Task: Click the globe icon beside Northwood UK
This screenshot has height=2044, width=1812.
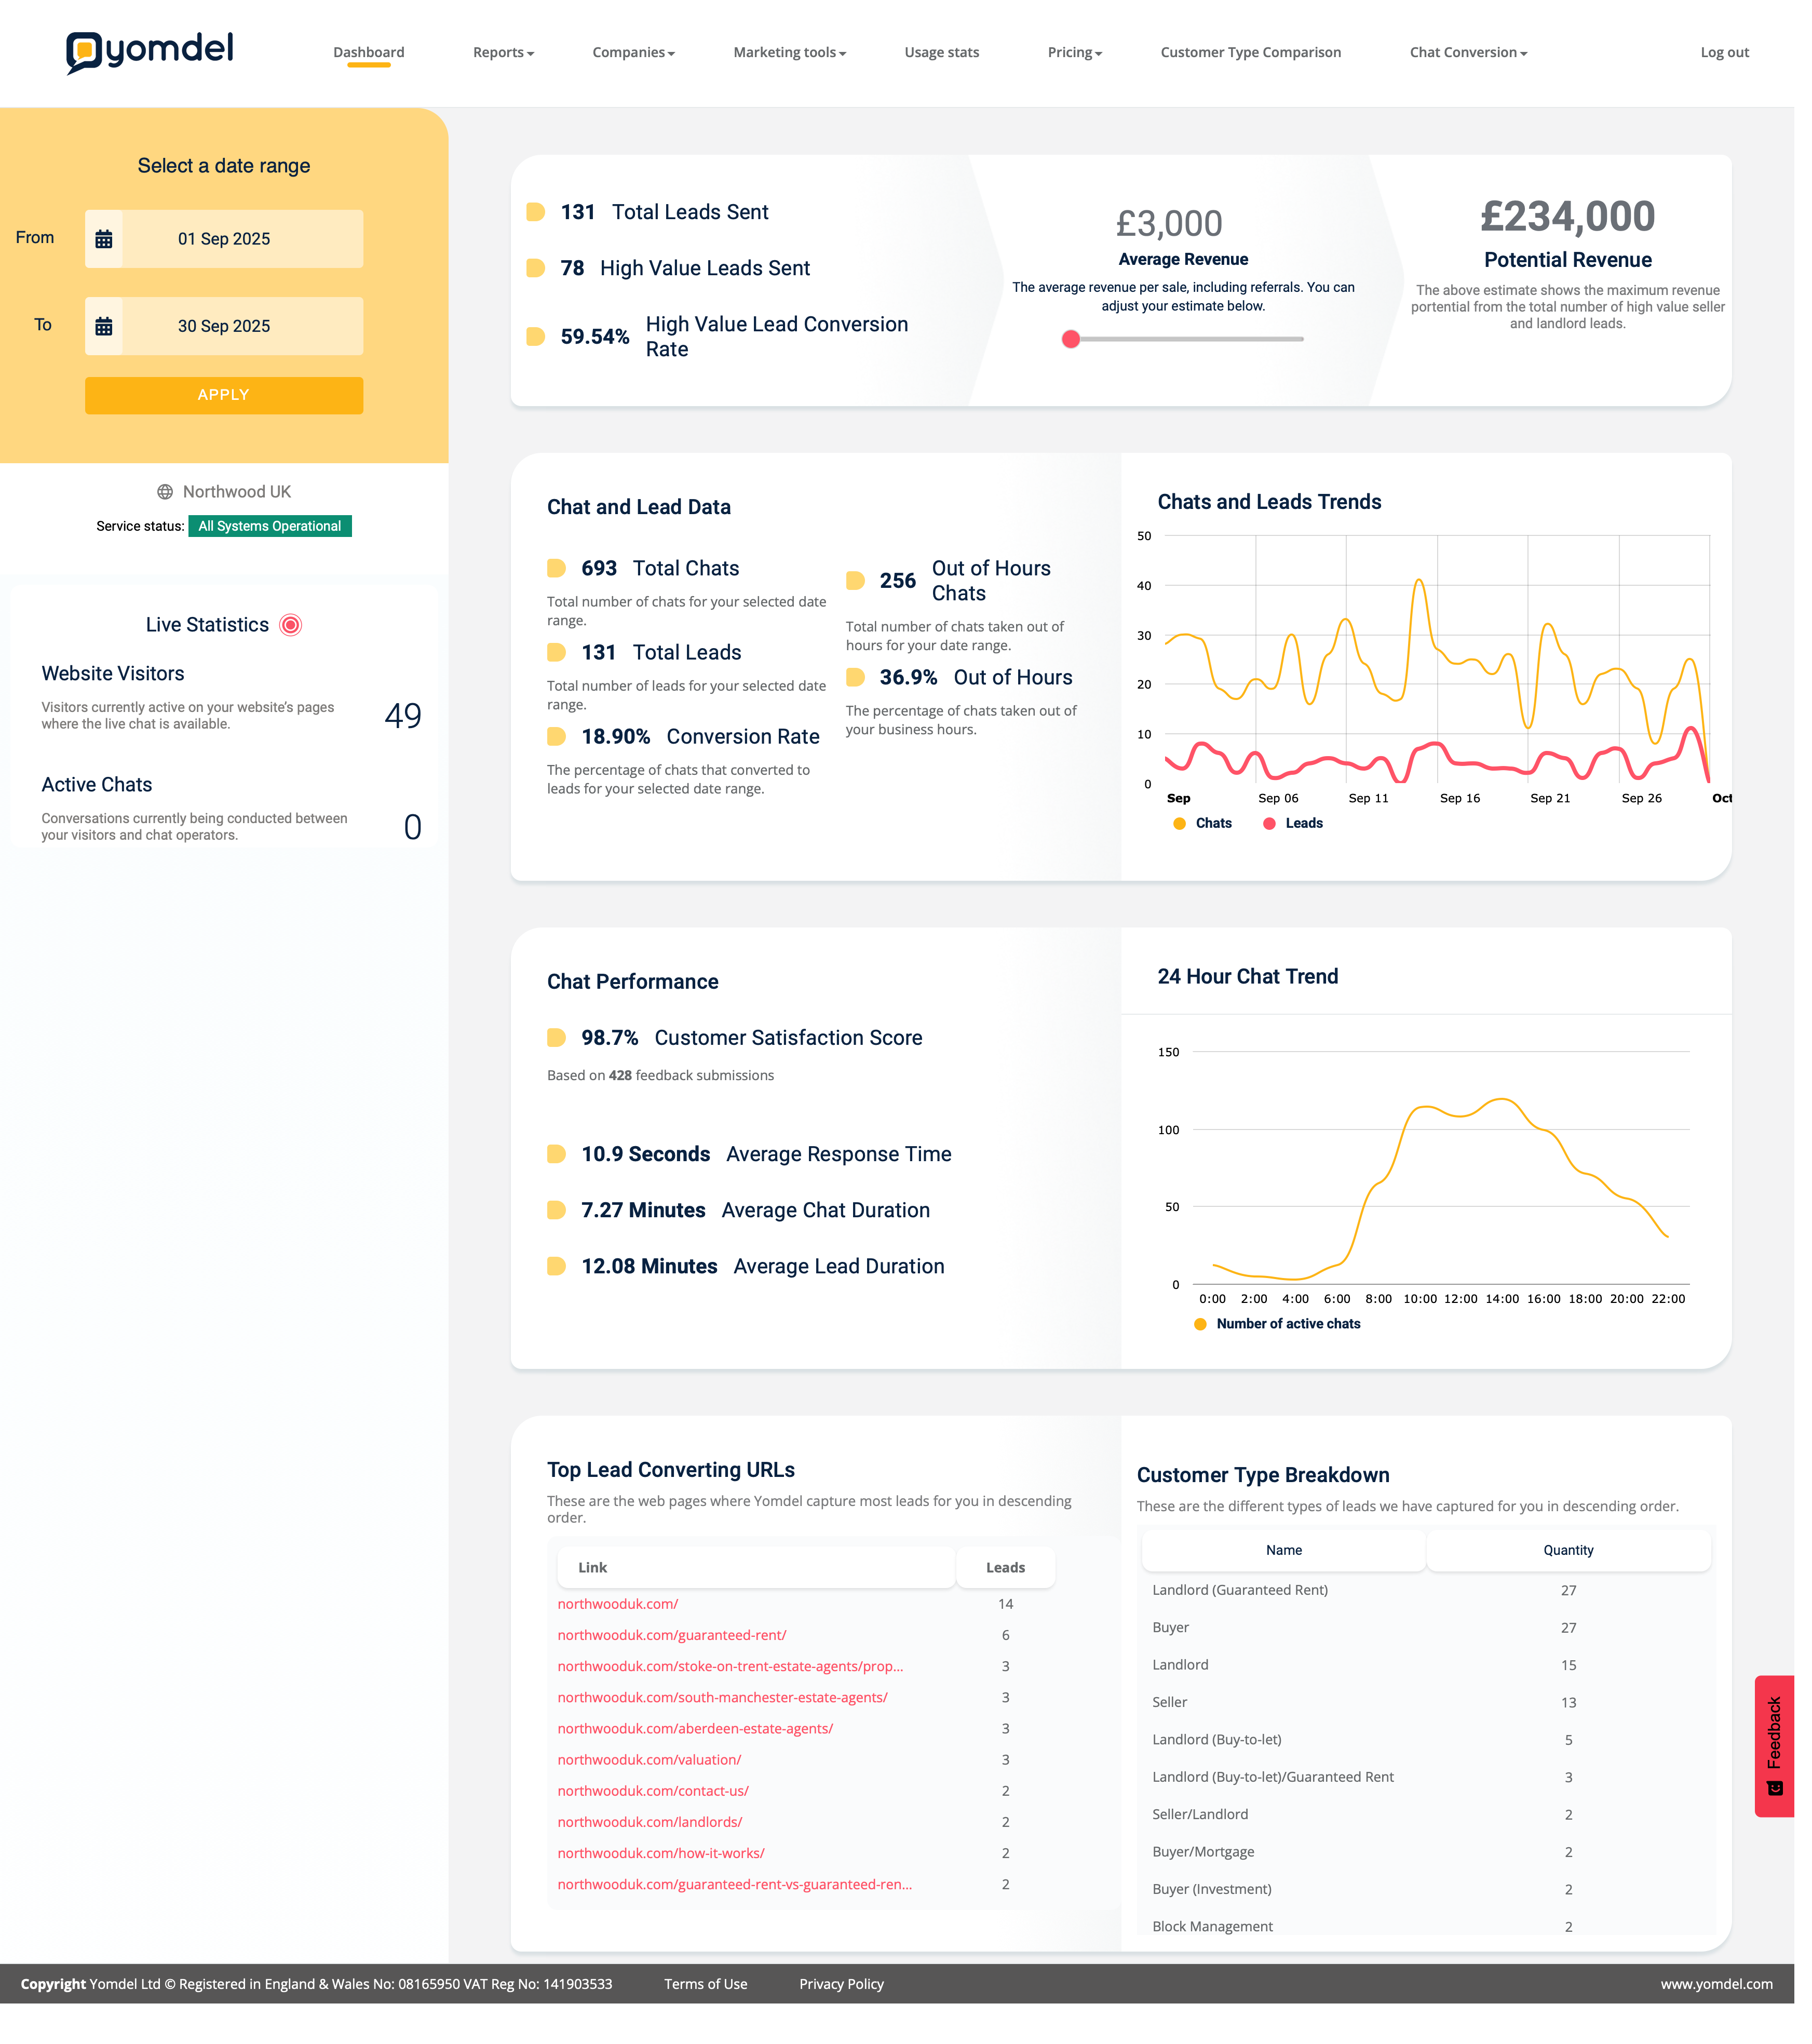Action: click(x=165, y=492)
